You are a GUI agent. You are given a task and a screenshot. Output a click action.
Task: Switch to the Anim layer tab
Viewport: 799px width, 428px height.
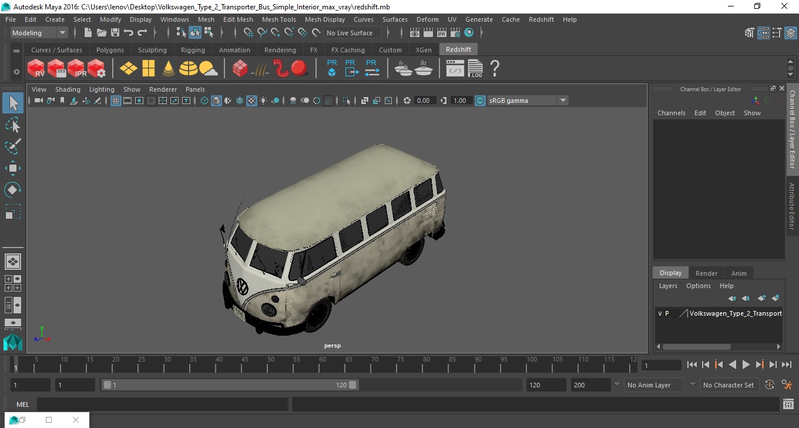738,273
